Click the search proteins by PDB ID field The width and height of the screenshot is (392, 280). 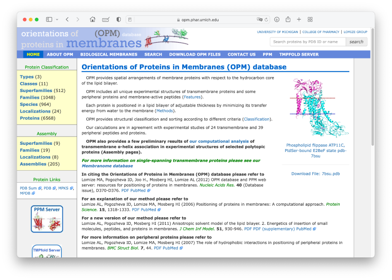tap(308, 42)
